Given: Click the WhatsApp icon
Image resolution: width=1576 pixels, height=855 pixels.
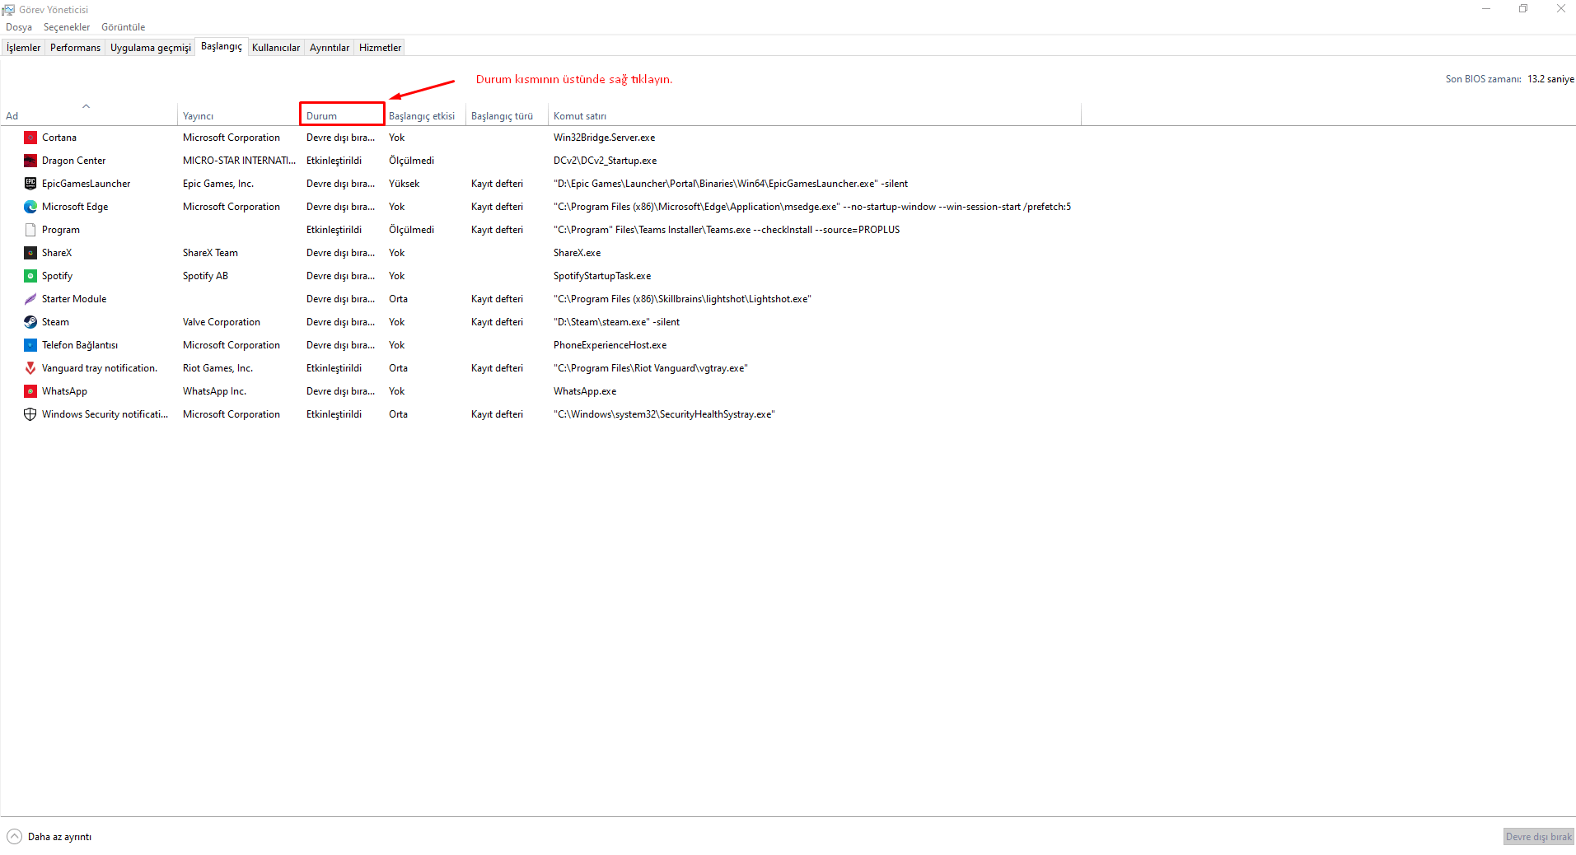Looking at the screenshot, I should [30, 391].
